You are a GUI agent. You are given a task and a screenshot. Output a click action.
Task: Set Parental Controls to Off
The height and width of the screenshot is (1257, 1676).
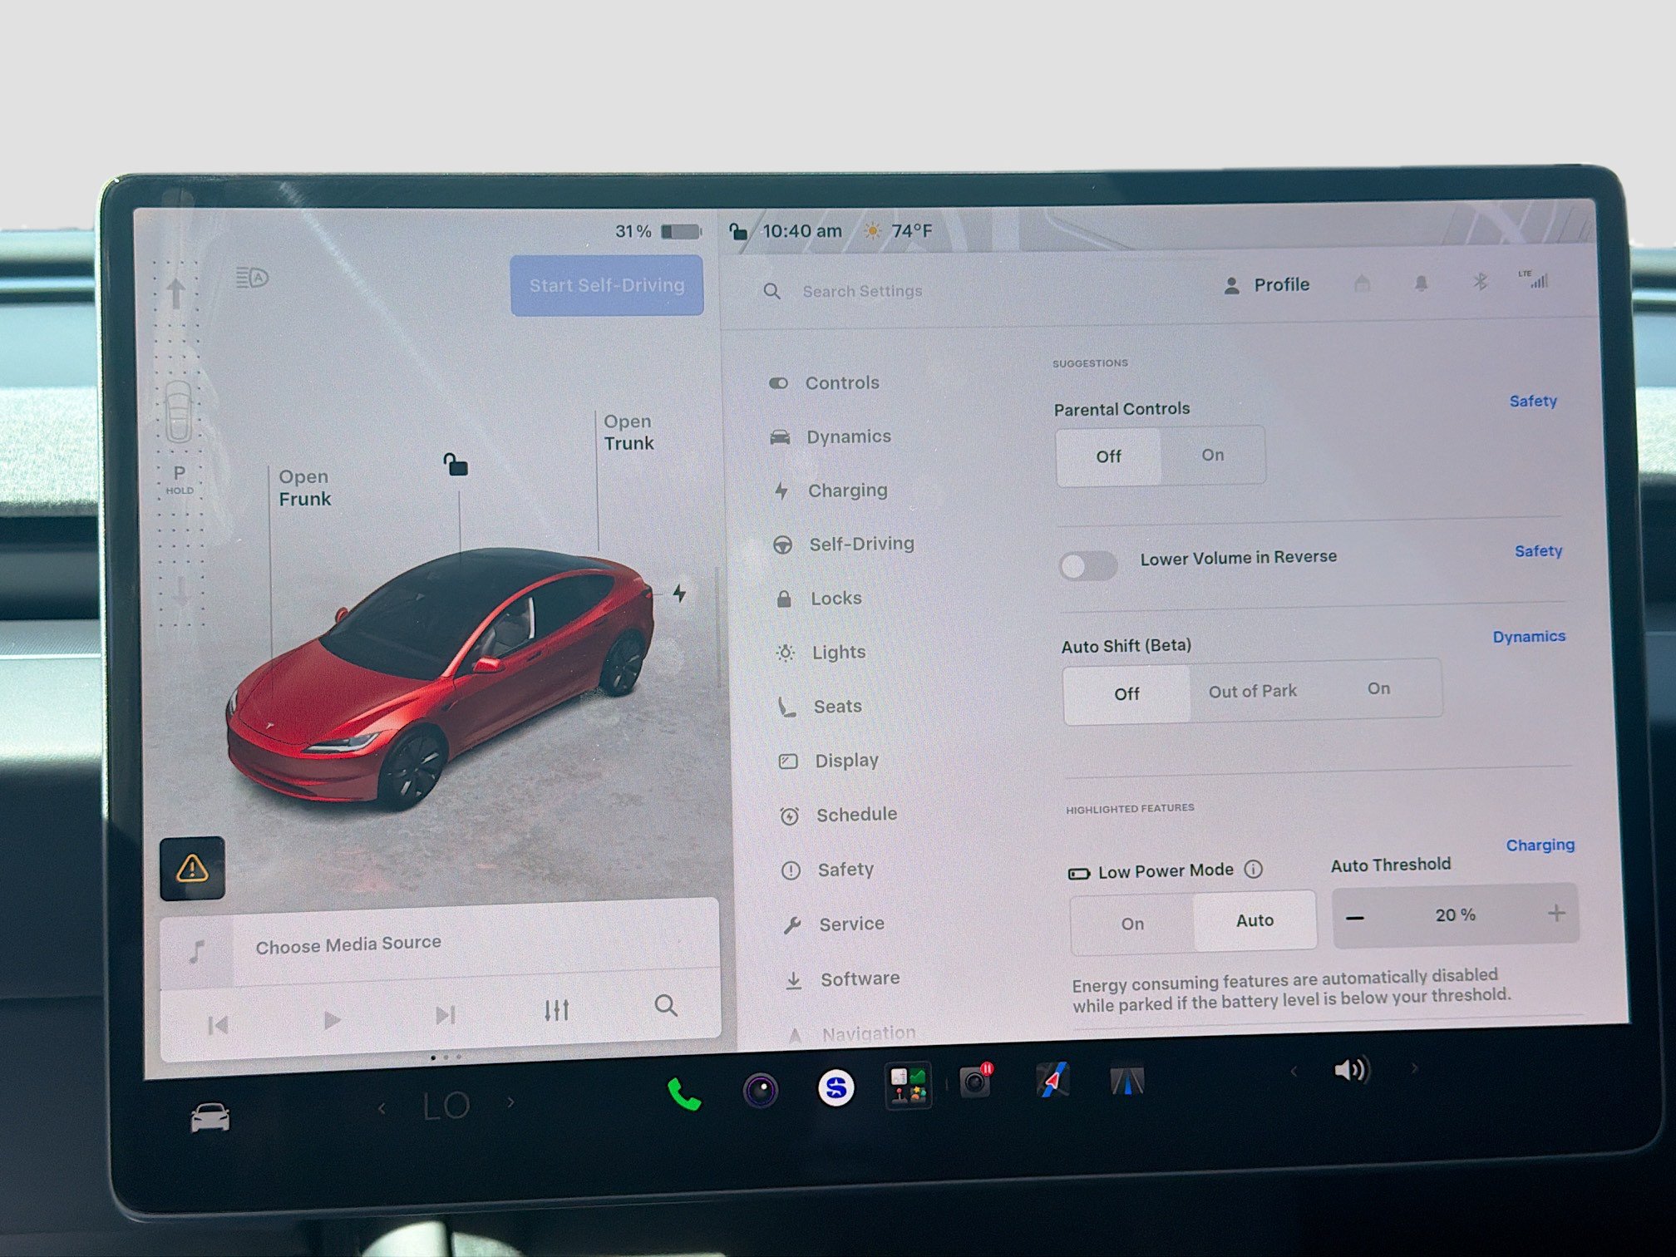[1108, 456]
